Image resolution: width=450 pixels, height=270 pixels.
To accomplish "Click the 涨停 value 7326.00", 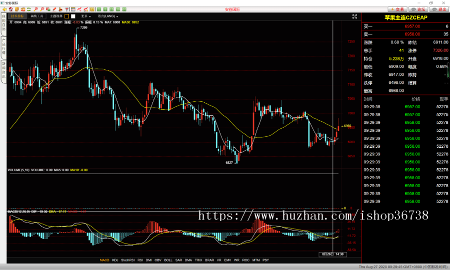I will [440, 50].
